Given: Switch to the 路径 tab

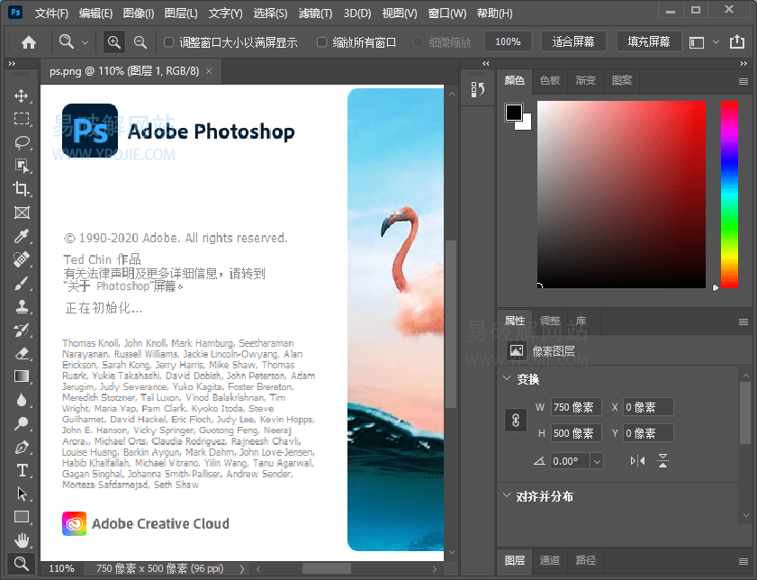Looking at the screenshot, I should (x=586, y=560).
